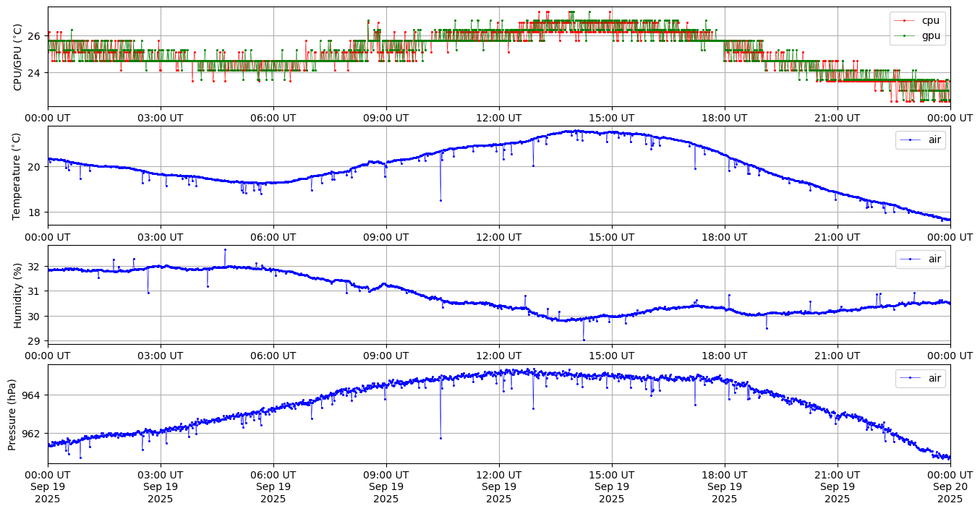The image size is (980, 511).
Task: Click the lowest Pressure outlier point near 10:30 UT
Action: tap(440, 438)
